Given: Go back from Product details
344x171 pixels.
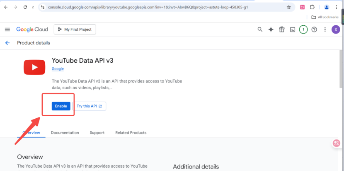Looking at the screenshot, I should (x=7, y=43).
